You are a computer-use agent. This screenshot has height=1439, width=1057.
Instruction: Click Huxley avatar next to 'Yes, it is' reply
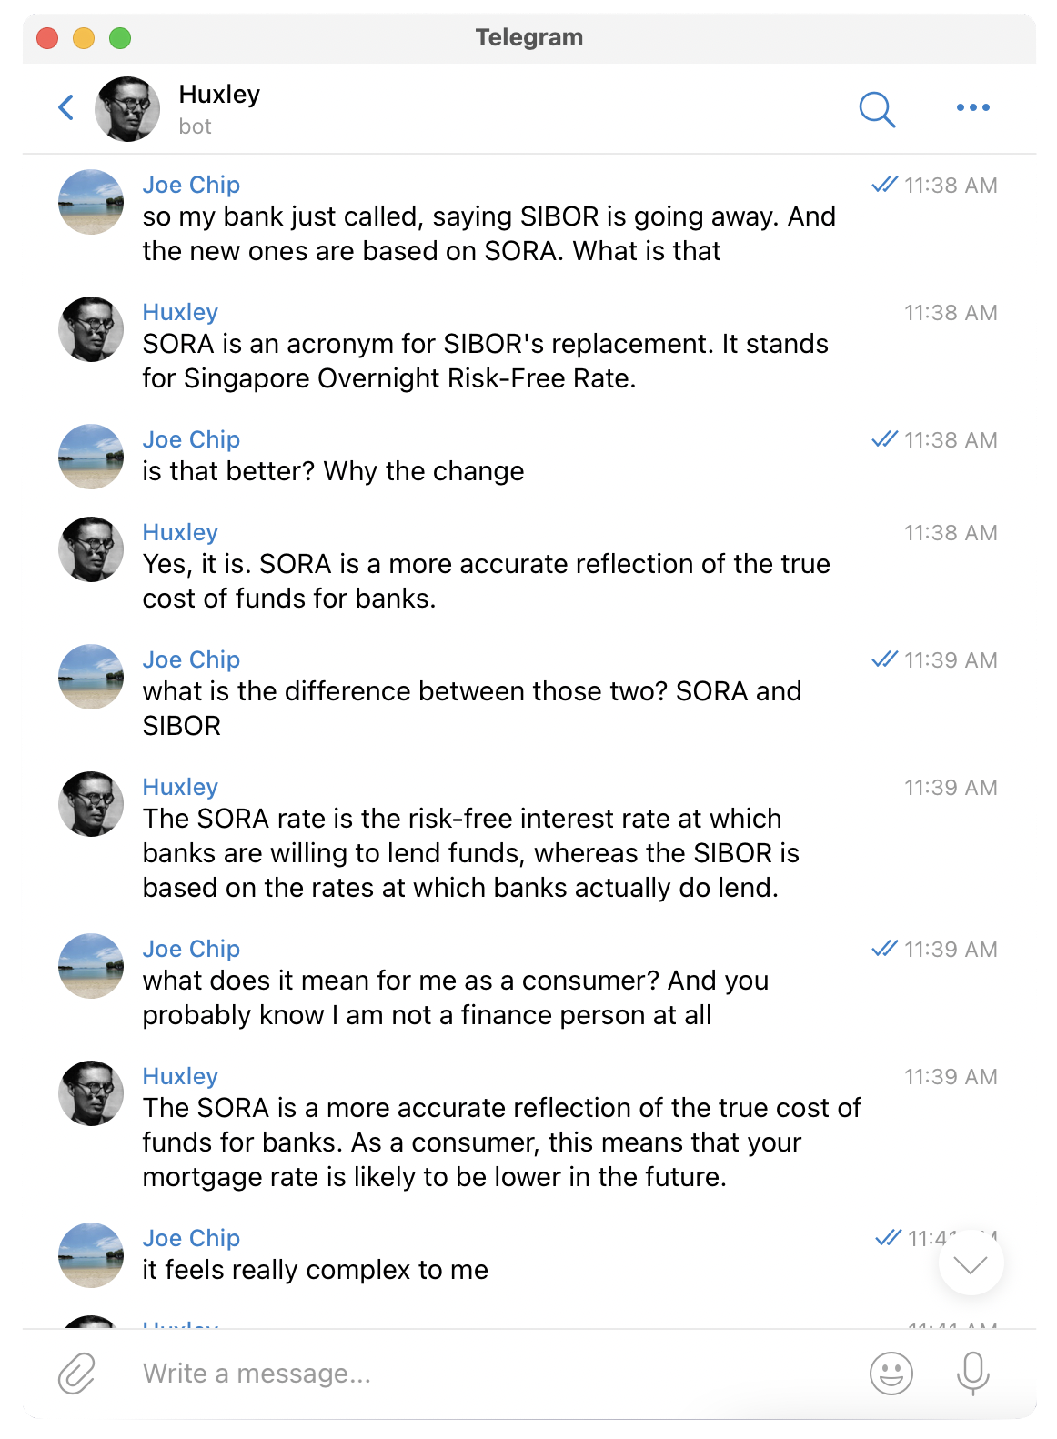pyautogui.click(x=91, y=549)
